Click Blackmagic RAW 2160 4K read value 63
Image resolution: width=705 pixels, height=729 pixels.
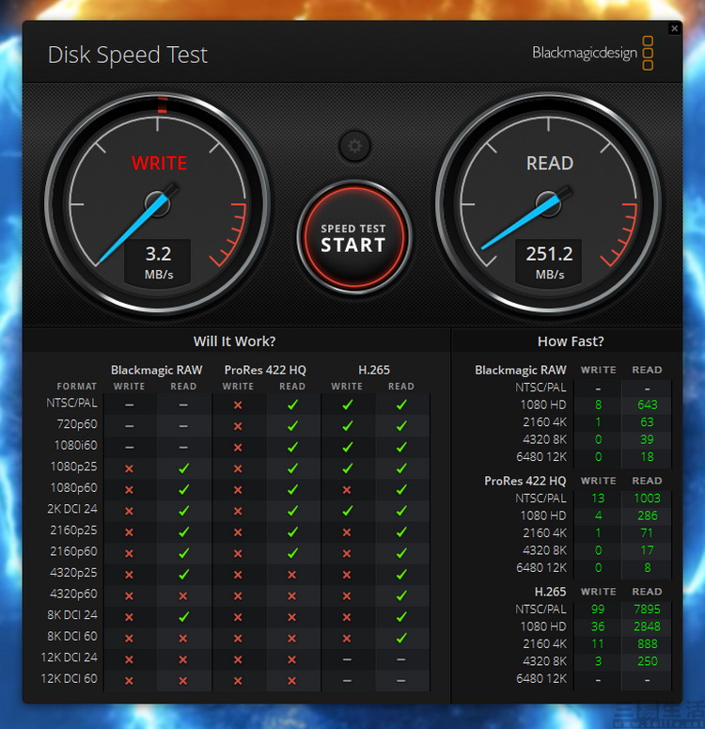[647, 422]
